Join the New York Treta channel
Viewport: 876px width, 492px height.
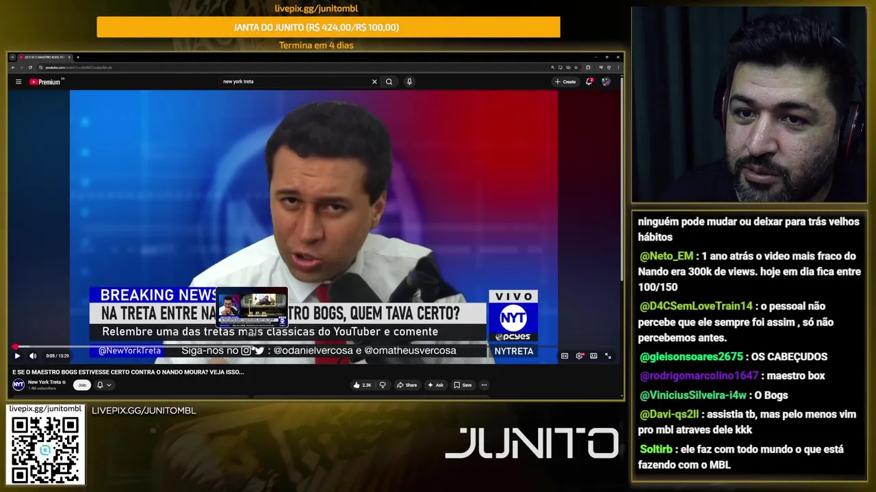(82, 385)
